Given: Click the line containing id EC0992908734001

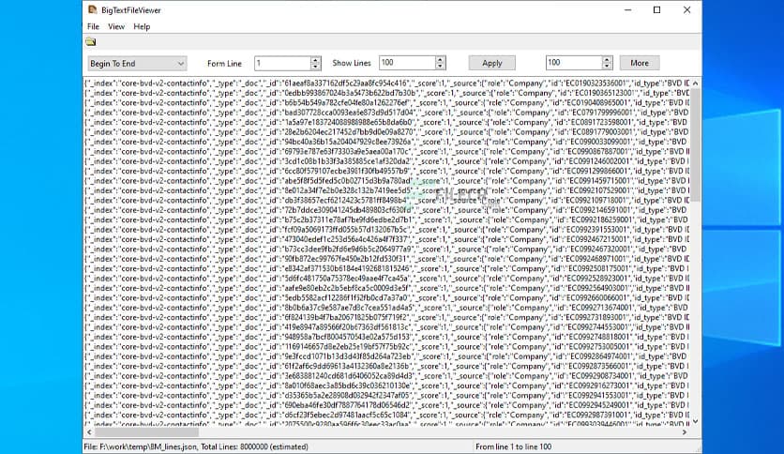Looking at the screenshot, I should tap(387, 375).
